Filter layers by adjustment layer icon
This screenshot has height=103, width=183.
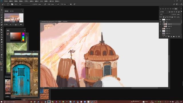click(x=172, y=12)
